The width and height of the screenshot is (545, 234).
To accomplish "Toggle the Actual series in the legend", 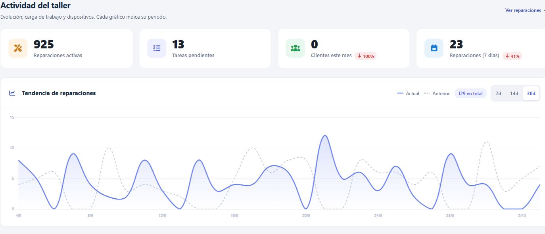I will tap(408, 94).
